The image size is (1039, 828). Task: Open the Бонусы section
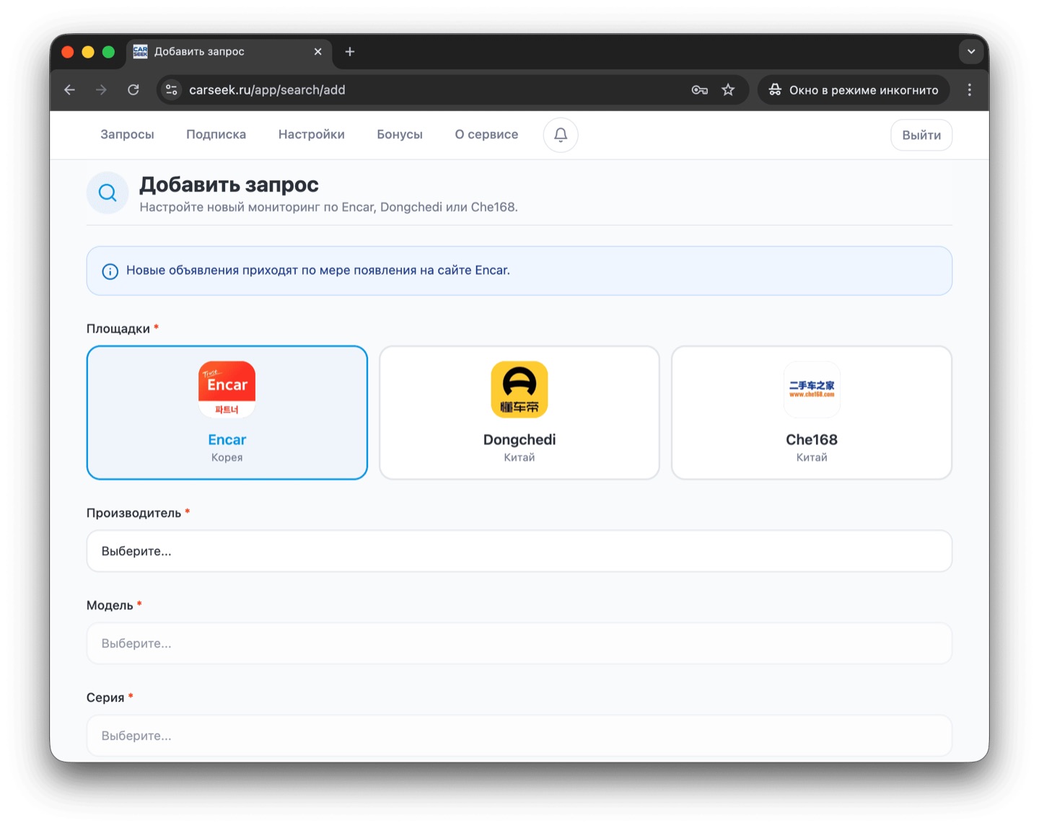click(x=400, y=135)
